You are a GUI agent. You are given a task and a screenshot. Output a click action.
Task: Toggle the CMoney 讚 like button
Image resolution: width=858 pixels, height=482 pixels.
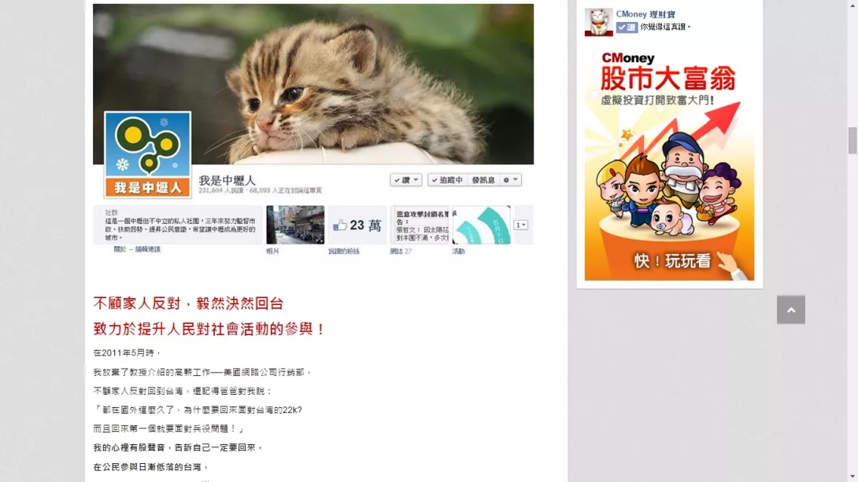[x=627, y=27]
